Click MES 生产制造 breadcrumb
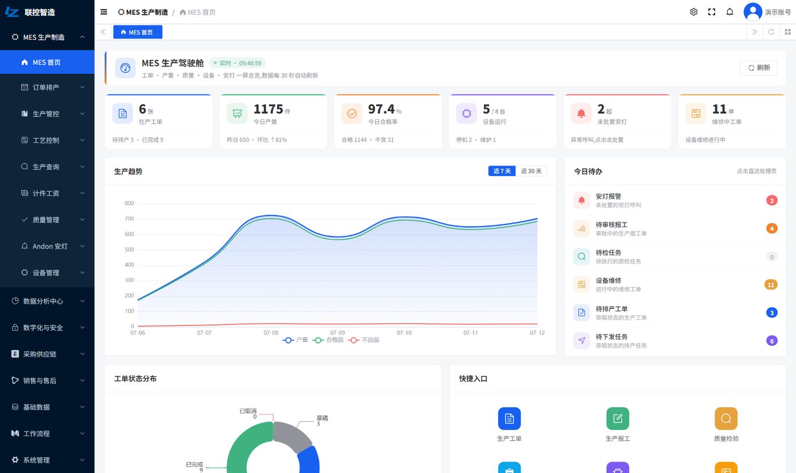The image size is (796, 473). pyautogui.click(x=143, y=12)
